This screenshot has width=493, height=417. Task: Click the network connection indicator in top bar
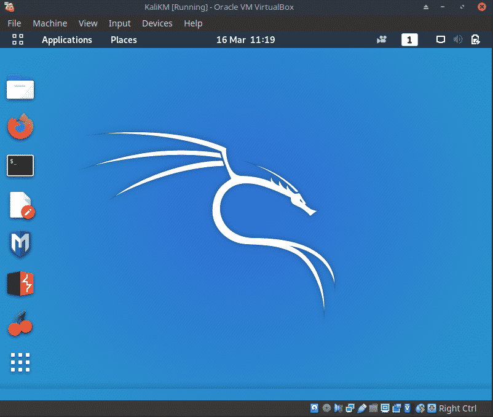pos(440,40)
